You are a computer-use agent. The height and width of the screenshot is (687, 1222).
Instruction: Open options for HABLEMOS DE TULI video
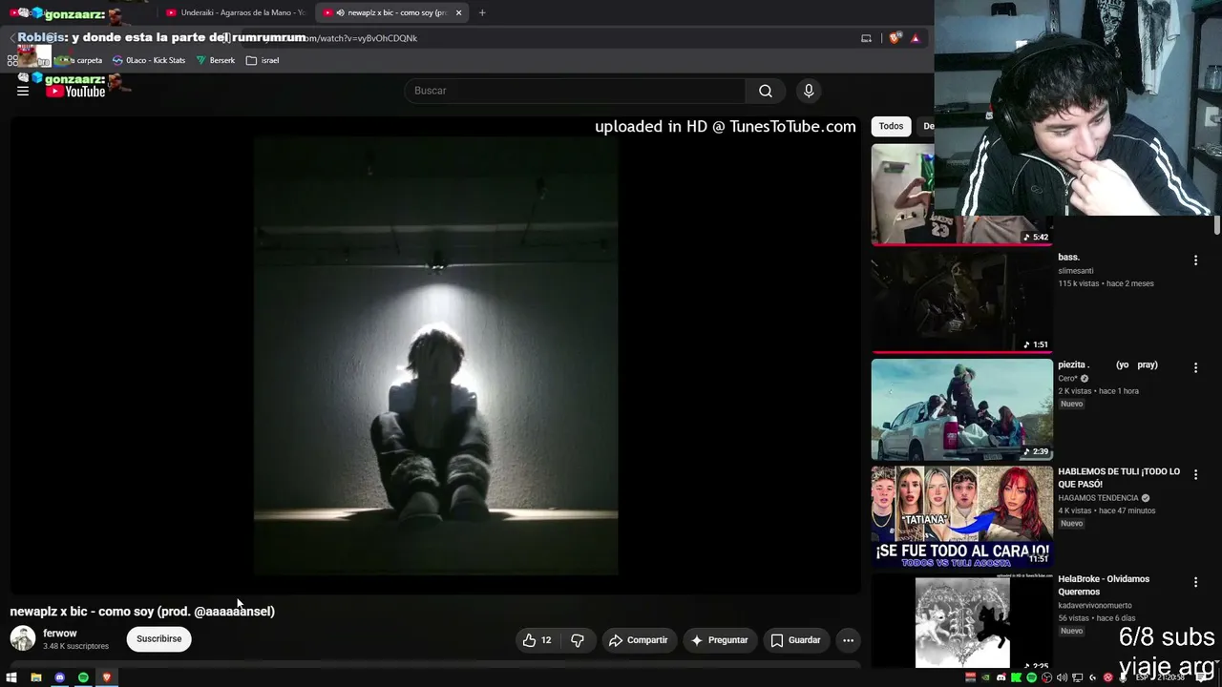click(1195, 475)
